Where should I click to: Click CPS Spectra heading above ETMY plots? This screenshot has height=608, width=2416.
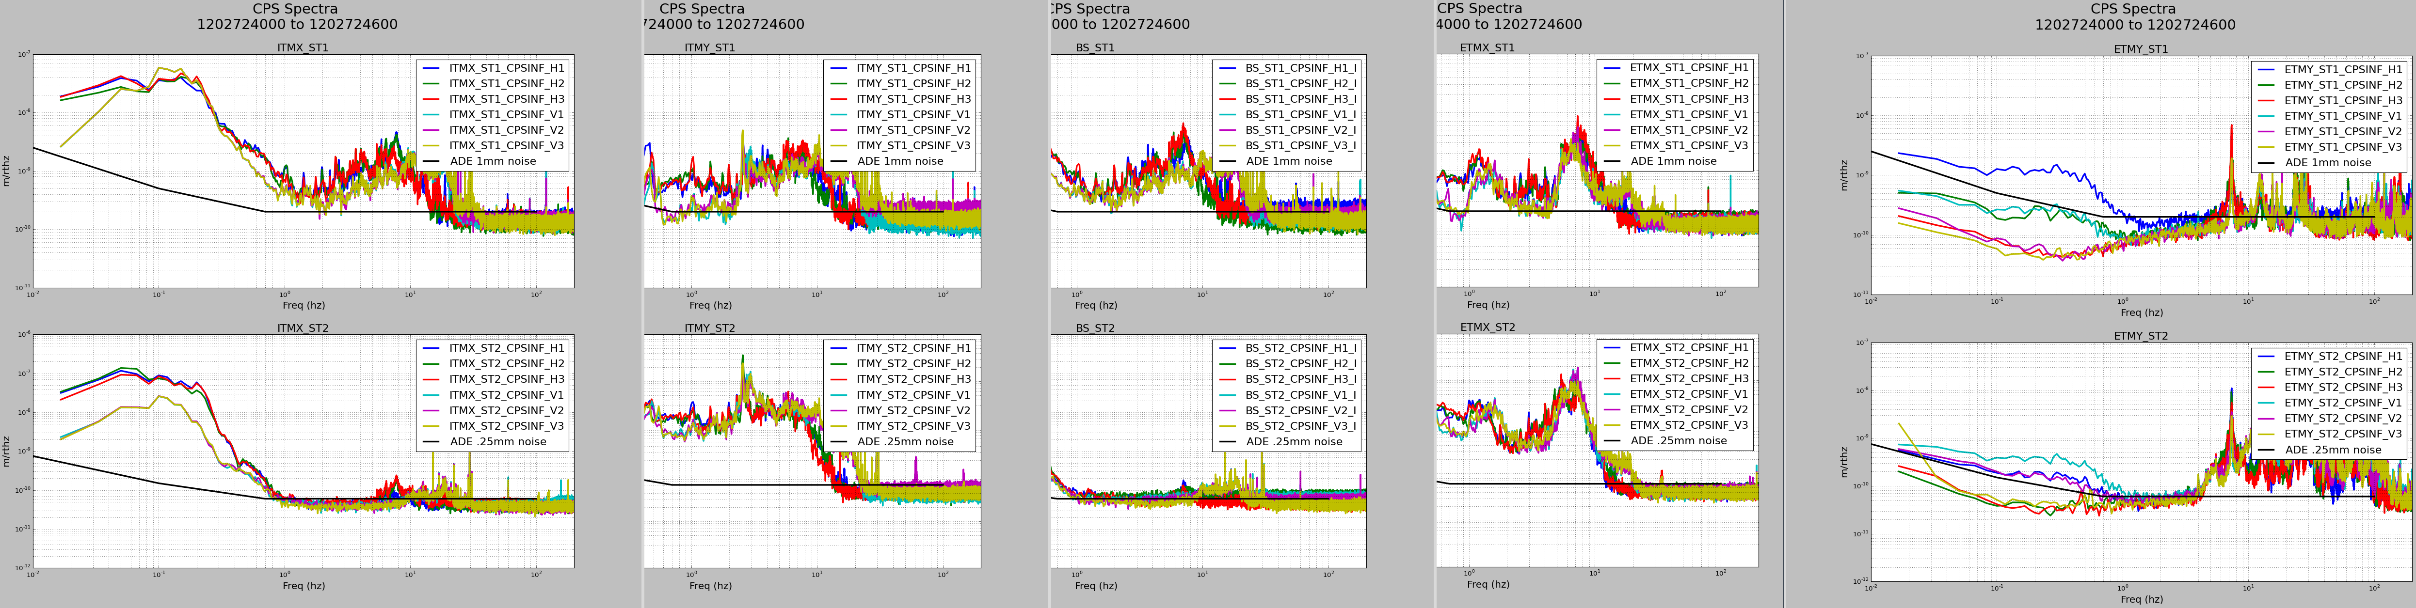coord(2133,9)
